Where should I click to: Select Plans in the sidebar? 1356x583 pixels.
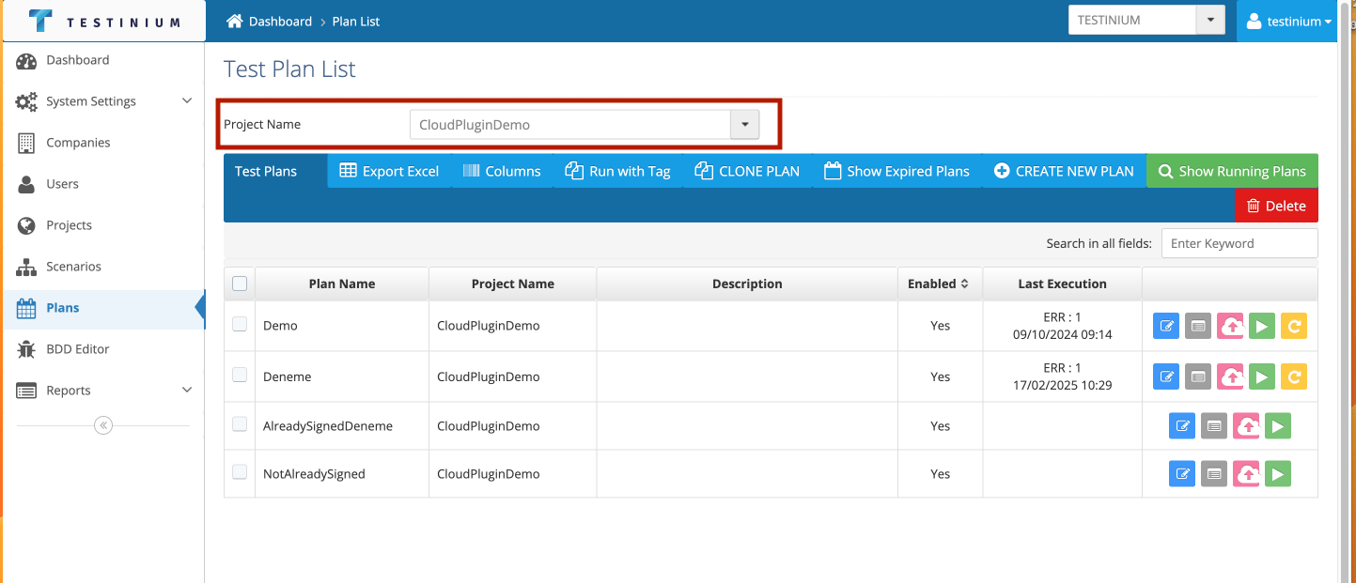pos(103,308)
